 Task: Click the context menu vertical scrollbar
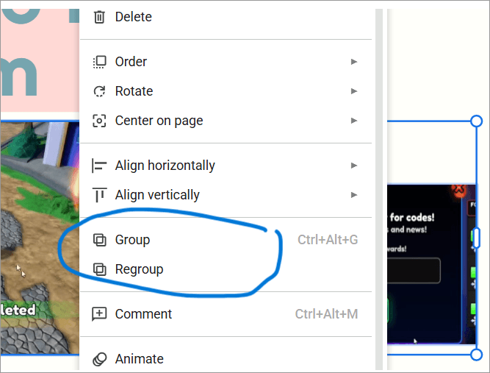[379, 189]
